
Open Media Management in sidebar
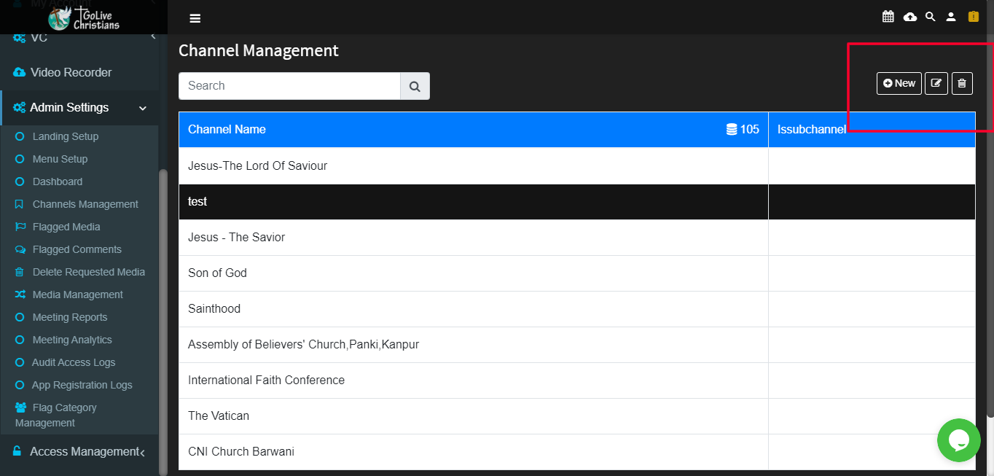point(78,294)
